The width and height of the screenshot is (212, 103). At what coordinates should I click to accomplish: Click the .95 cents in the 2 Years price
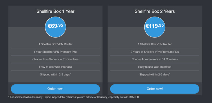(161, 25)
